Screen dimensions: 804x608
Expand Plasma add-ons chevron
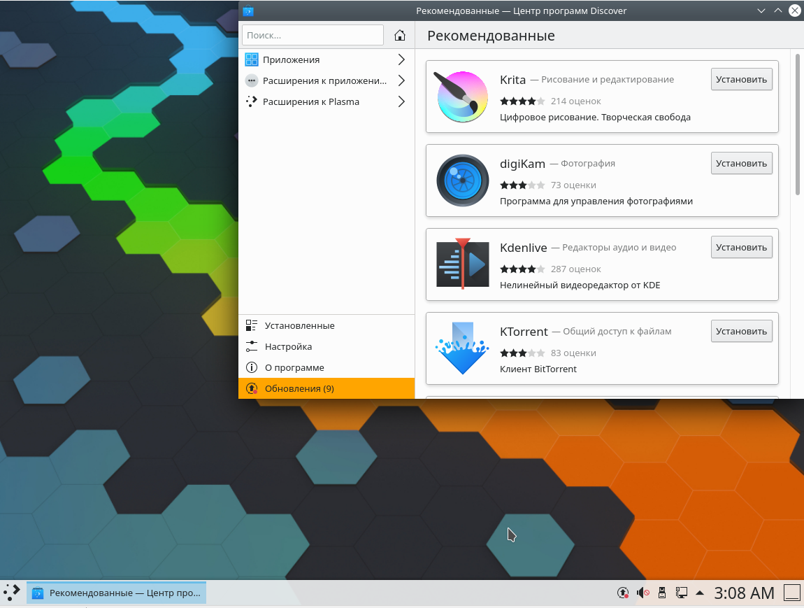click(401, 101)
